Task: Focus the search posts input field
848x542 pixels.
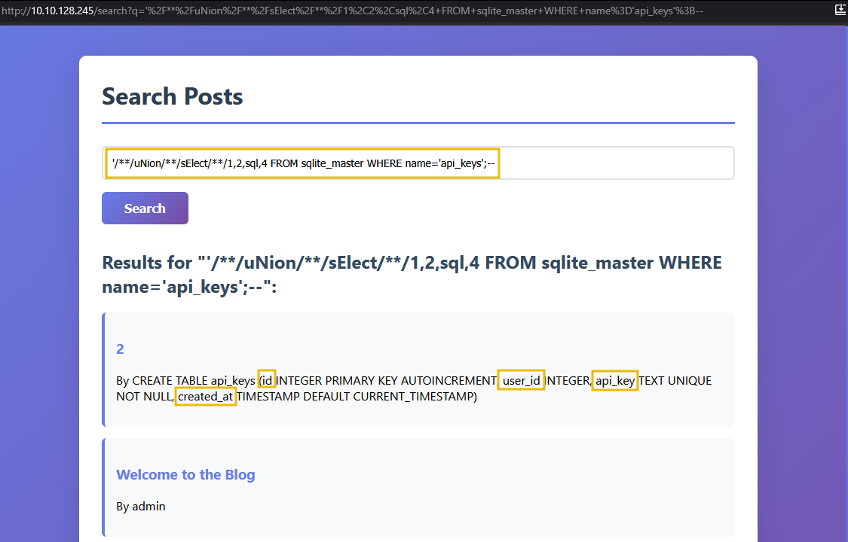Action: coord(418,163)
